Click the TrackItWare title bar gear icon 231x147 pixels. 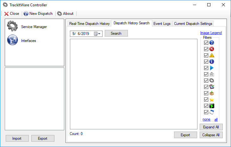pyautogui.click(x=5, y=5)
